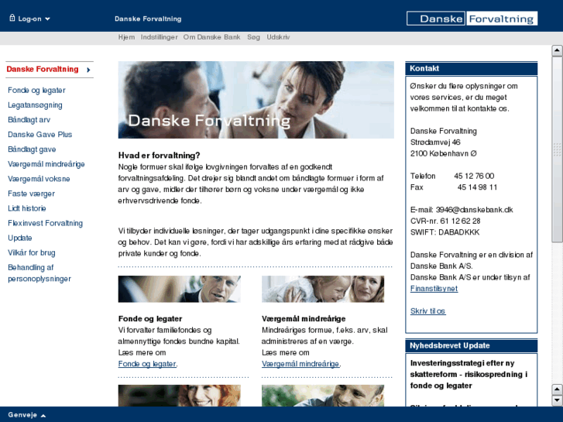This screenshot has width=563, height=422.
Task: Click the scroll down arrow at bottom
Action: pos(557,400)
